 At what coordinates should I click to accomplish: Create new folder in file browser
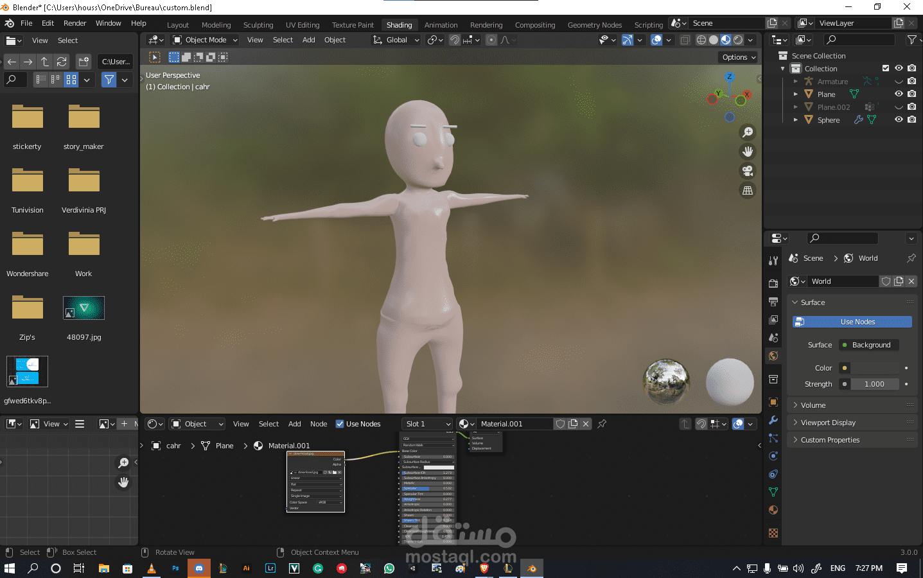pyautogui.click(x=84, y=62)
